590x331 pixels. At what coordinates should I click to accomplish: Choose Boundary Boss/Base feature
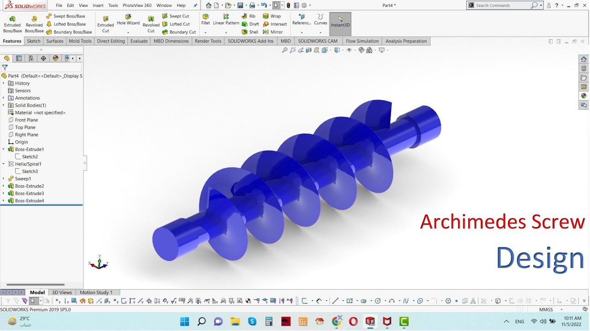click(x=69, y=32)
